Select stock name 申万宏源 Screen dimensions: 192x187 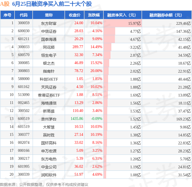point(49,151)
